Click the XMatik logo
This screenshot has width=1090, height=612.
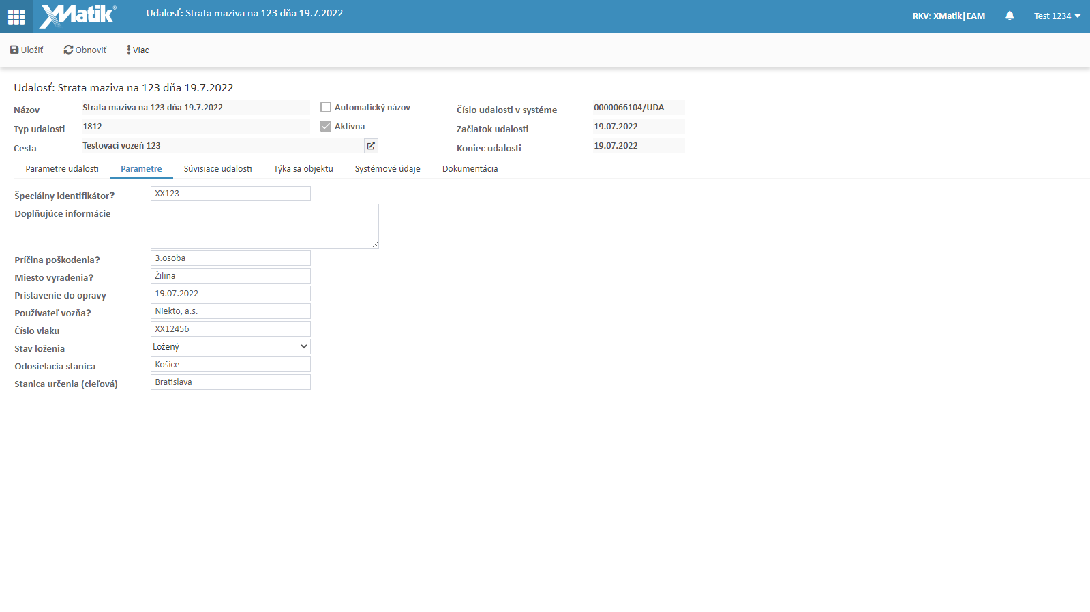78,16
